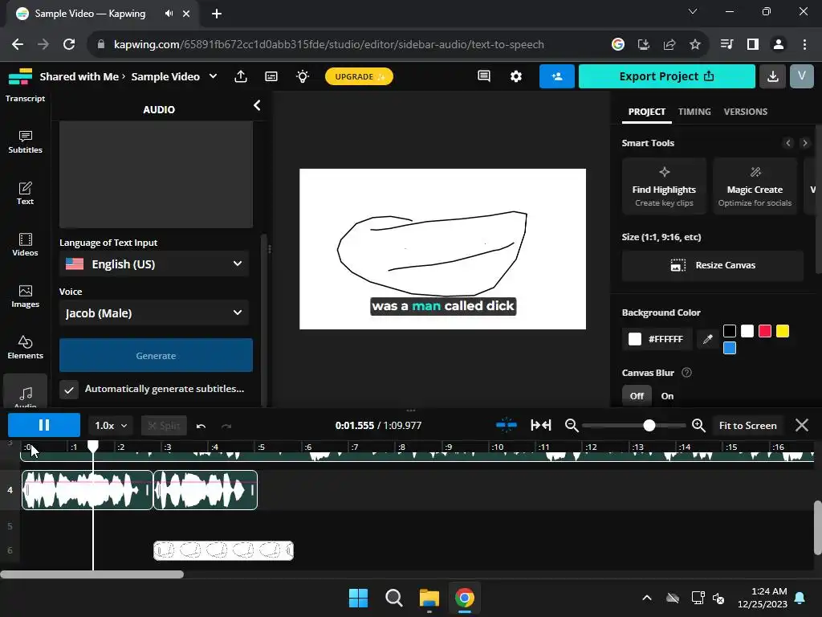Image resolution: width=822 pixels, height=617 pixels.
Task: Select the blue background color swatch
Action: pos(729,348)
